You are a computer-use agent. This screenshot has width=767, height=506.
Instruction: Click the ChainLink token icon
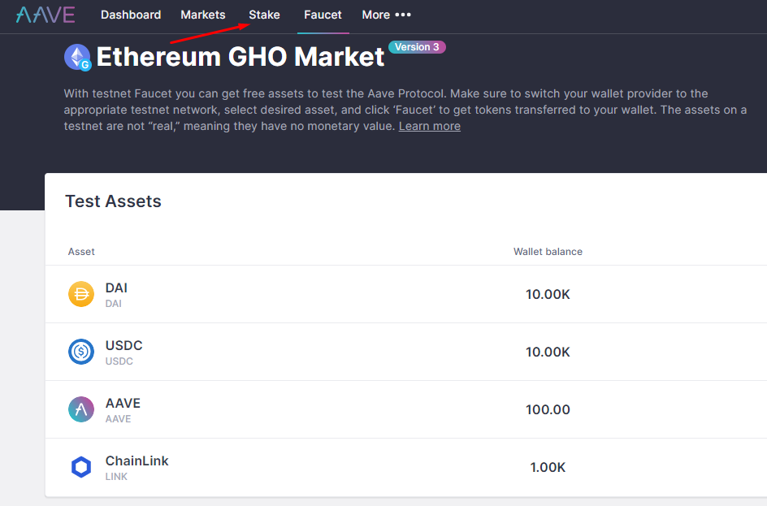pos(81,467)
